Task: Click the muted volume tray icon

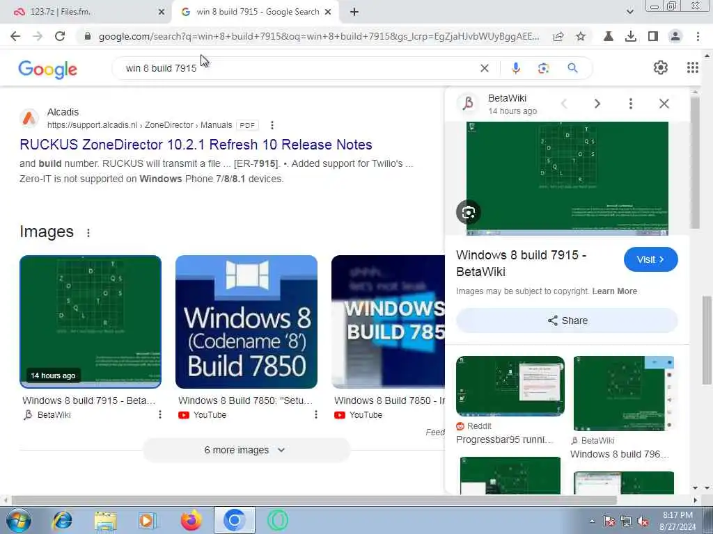Action: [x=643, y=521]
